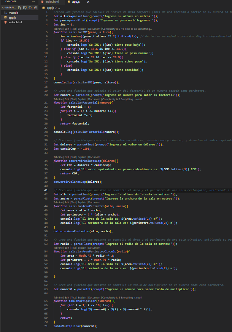Select app.js in the Explorer tree
Viewport: 232px width, 332px height.
click(x=12, y=18)
